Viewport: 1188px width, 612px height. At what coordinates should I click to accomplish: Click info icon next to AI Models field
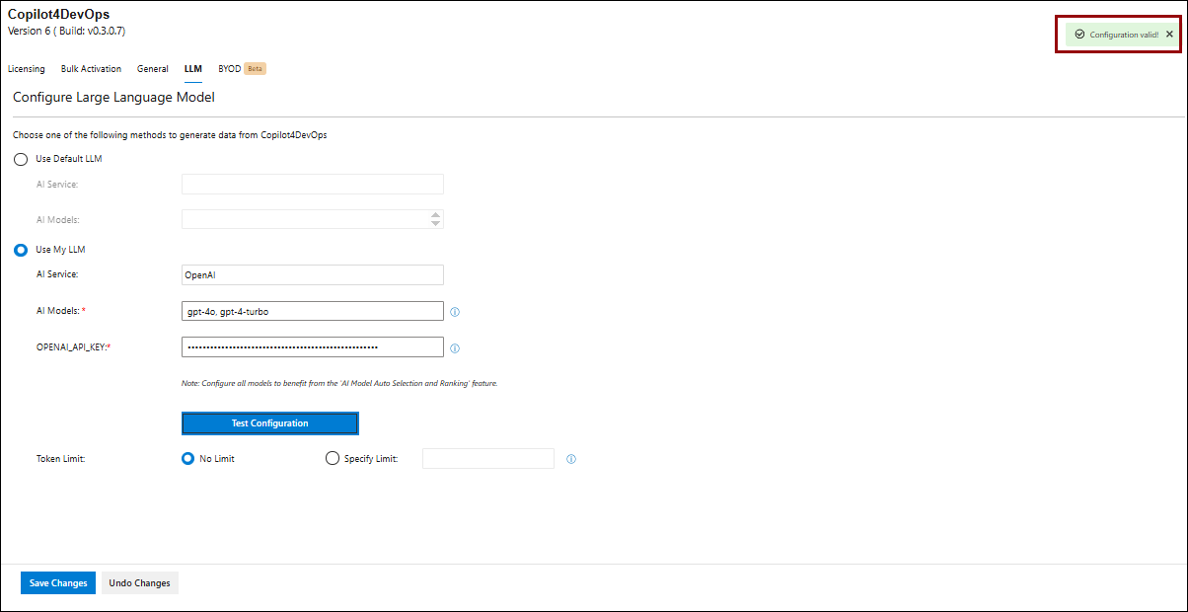click(455, 312)
